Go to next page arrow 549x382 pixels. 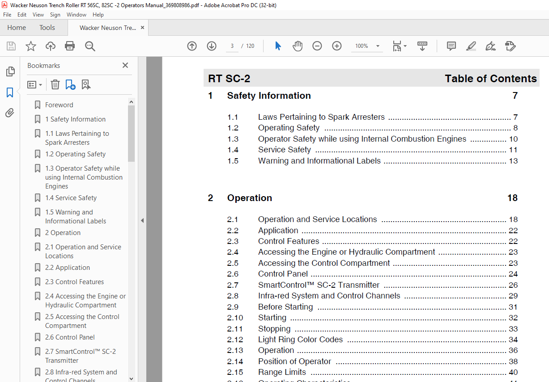pos(212,46)
